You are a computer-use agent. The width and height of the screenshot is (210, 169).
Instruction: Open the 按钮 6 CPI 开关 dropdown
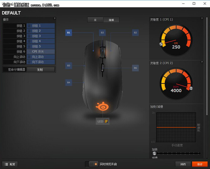click(41, 52)
